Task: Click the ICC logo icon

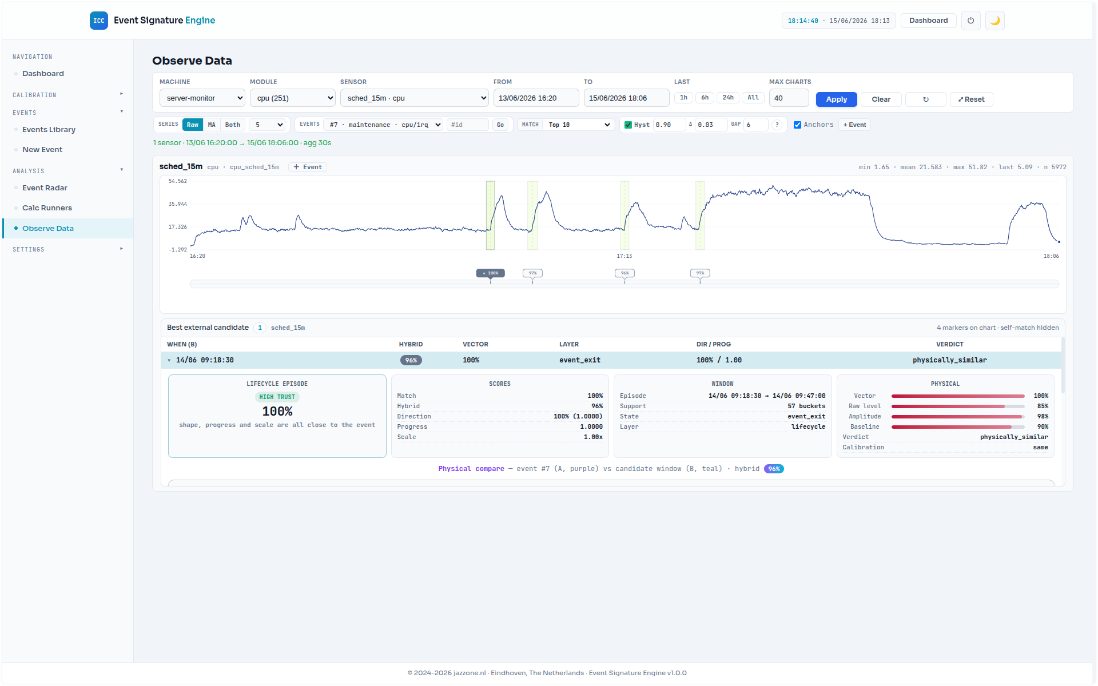Action: coord(99,21)
